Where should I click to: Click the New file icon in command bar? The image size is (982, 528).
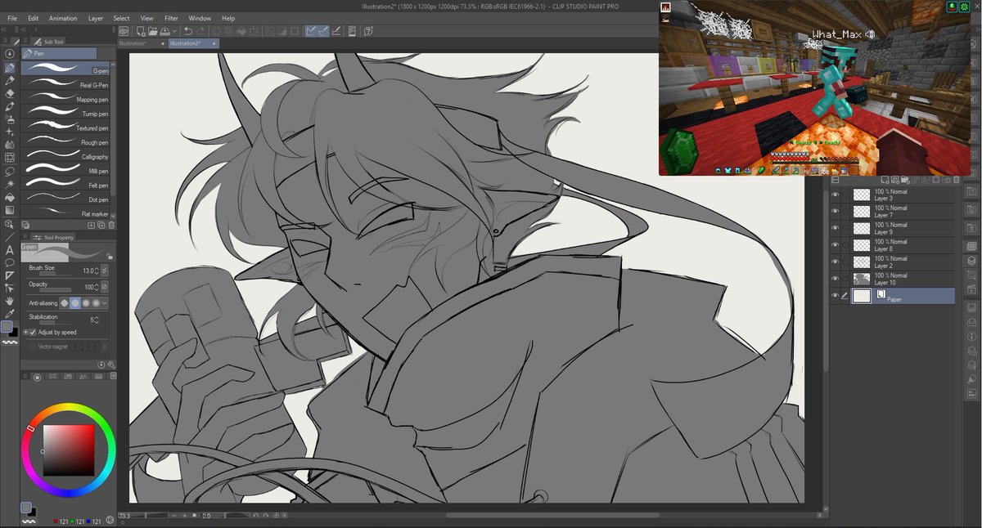tap(141, 31)
